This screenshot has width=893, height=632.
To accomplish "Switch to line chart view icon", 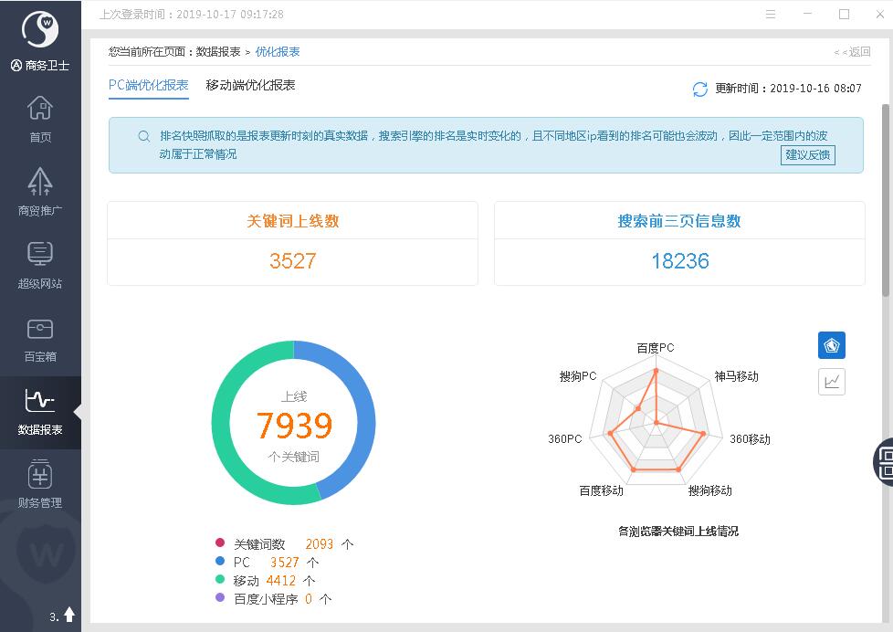I will tap(831, 382).
